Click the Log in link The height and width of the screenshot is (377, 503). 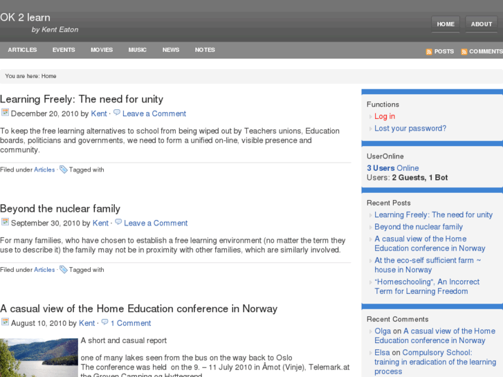pos(385,116)
